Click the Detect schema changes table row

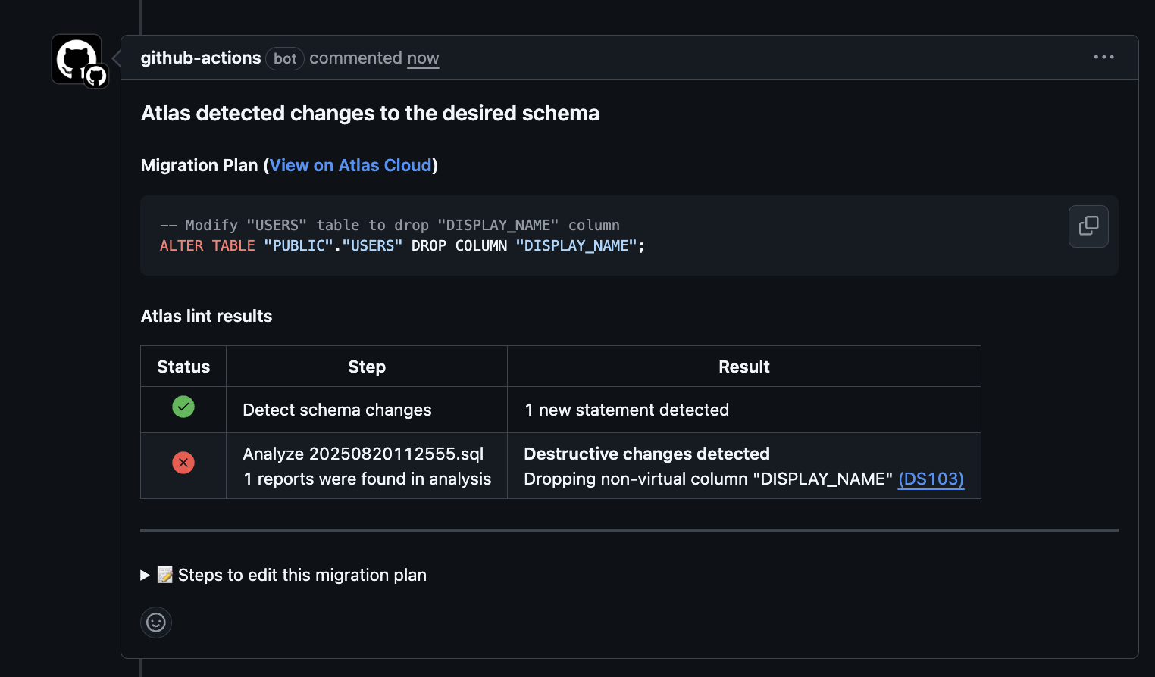point(336,410)
